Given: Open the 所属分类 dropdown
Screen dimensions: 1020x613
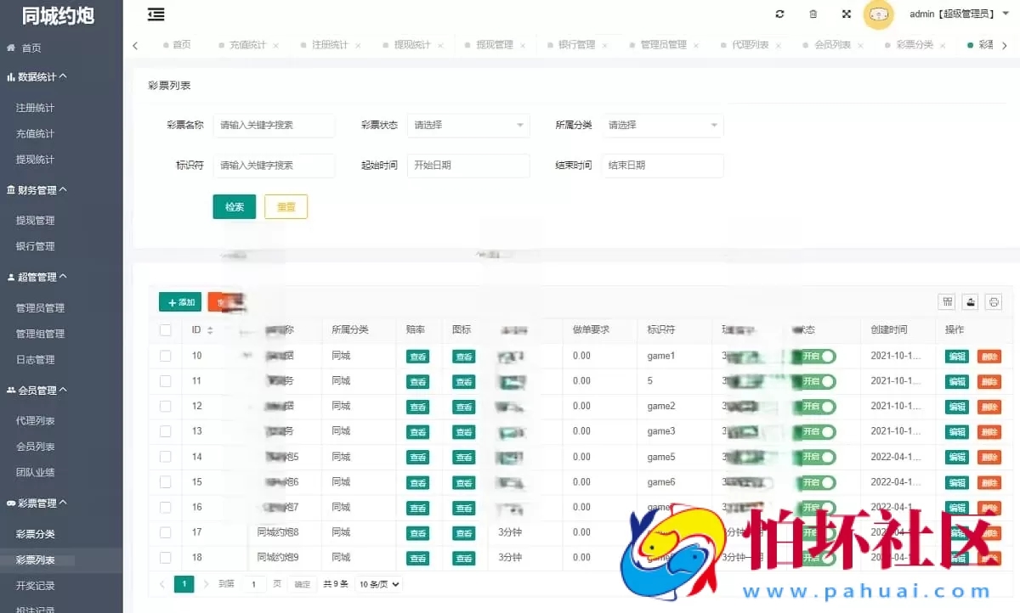Looking at the screenshot, I should 663,125.
